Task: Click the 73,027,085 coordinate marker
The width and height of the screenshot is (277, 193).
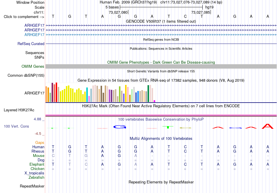Action: (x=201, y=12)
